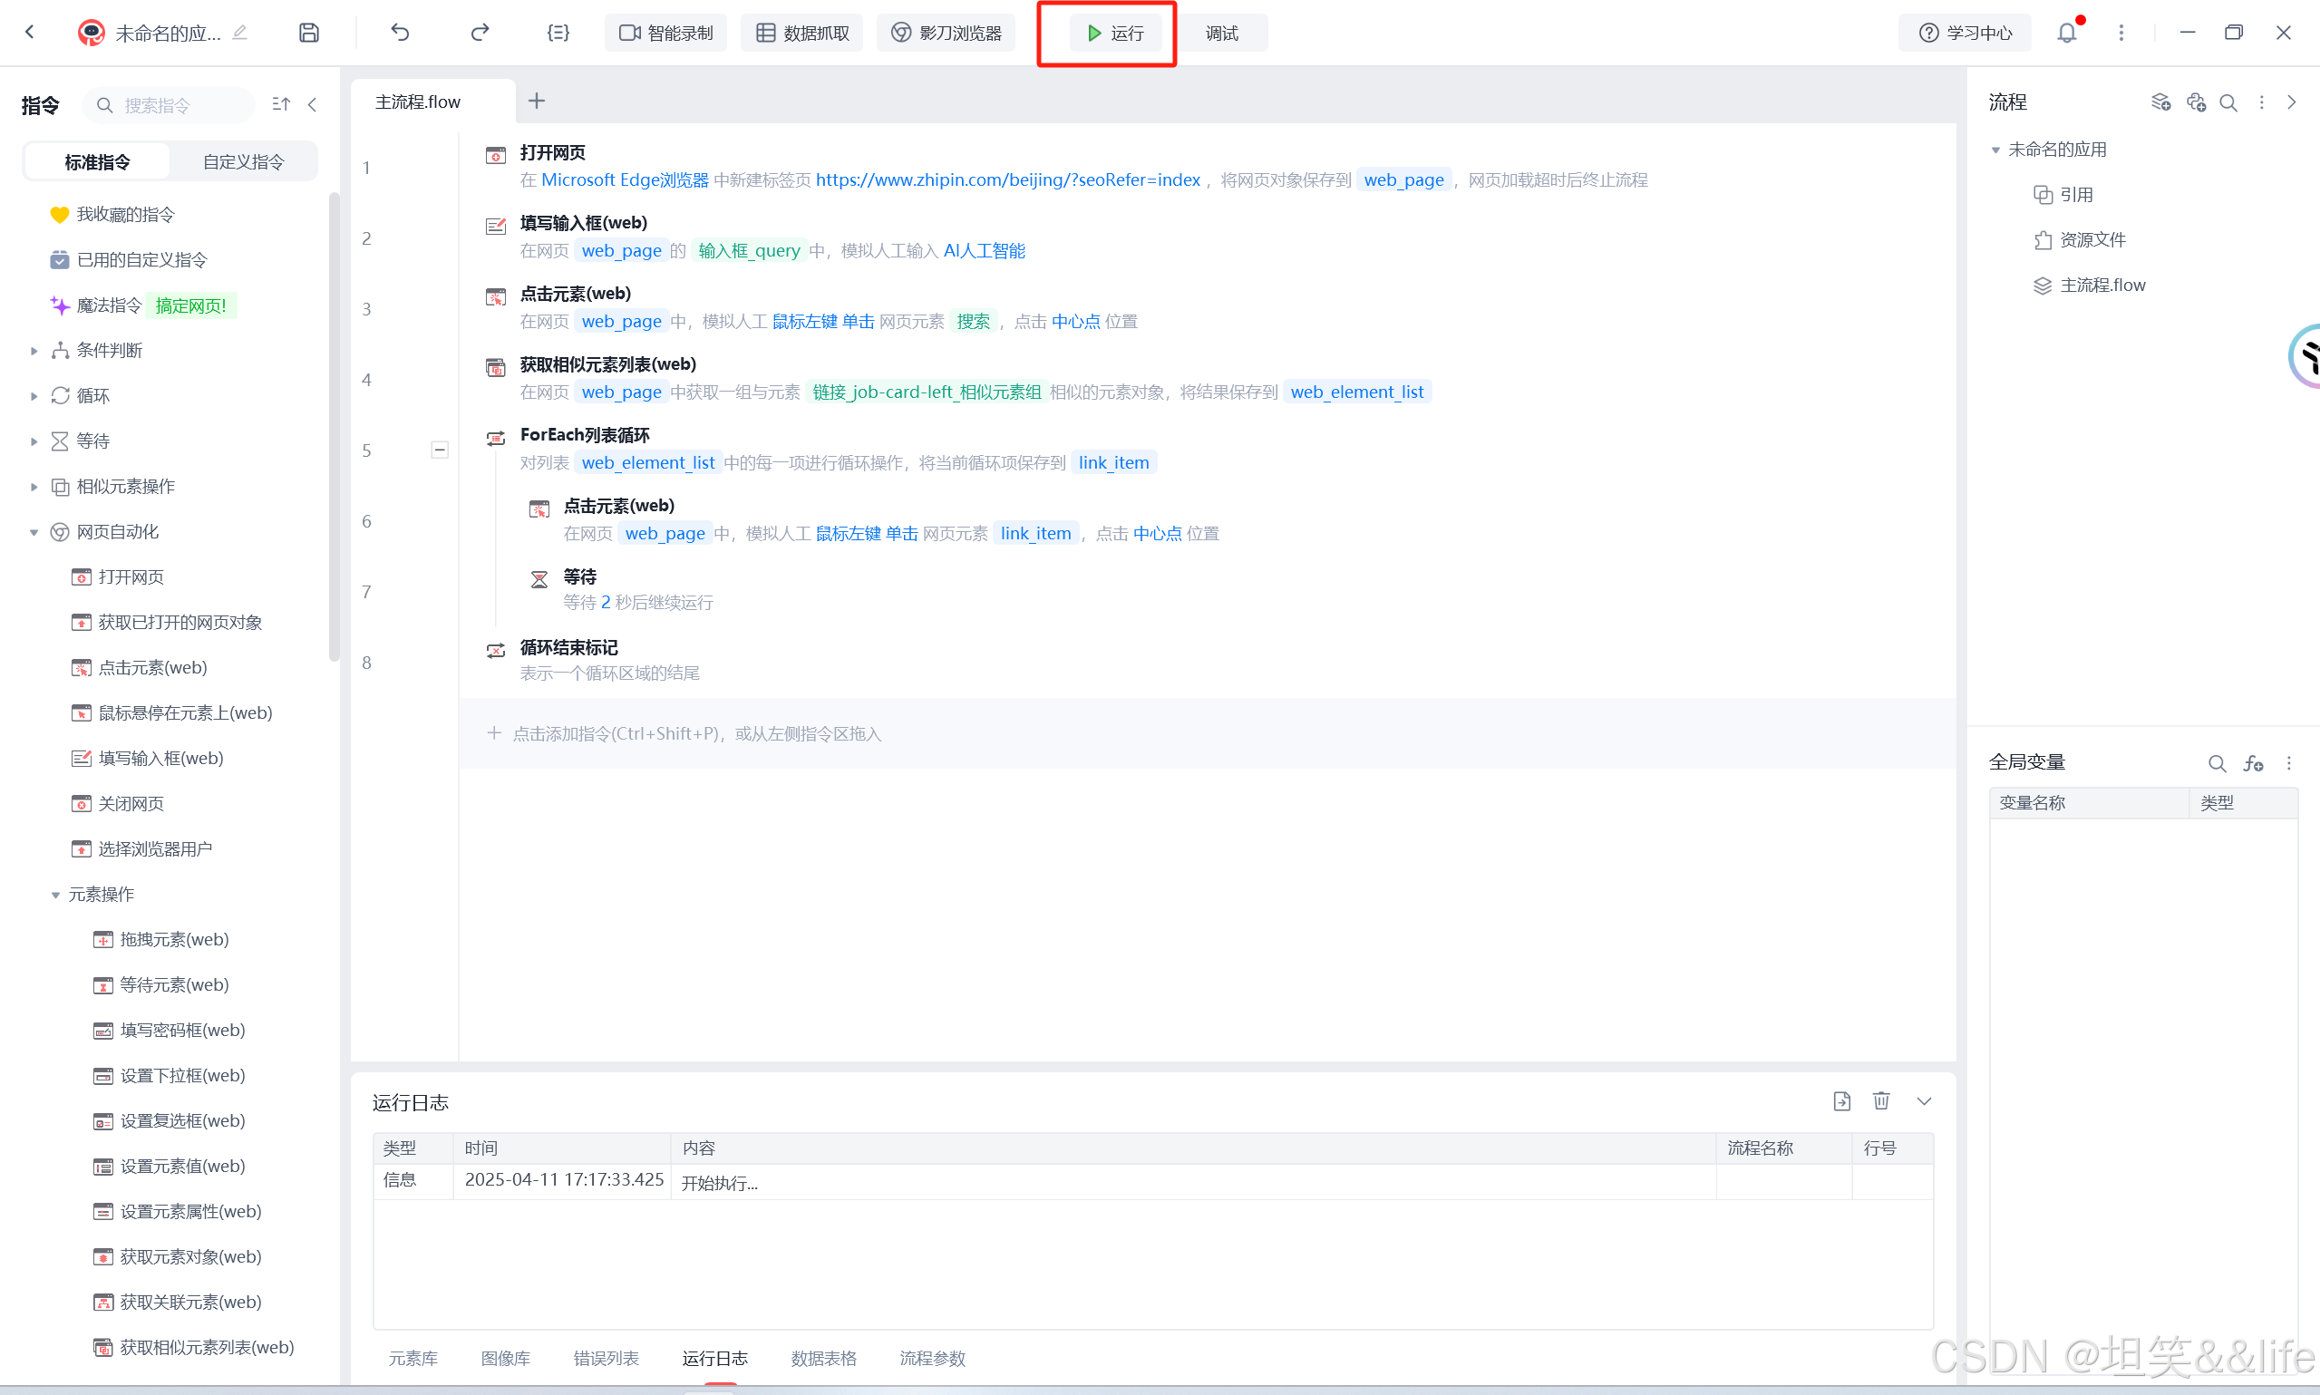Click the undo arrow icon
2320x1395 pixels.
click(401, 33)
